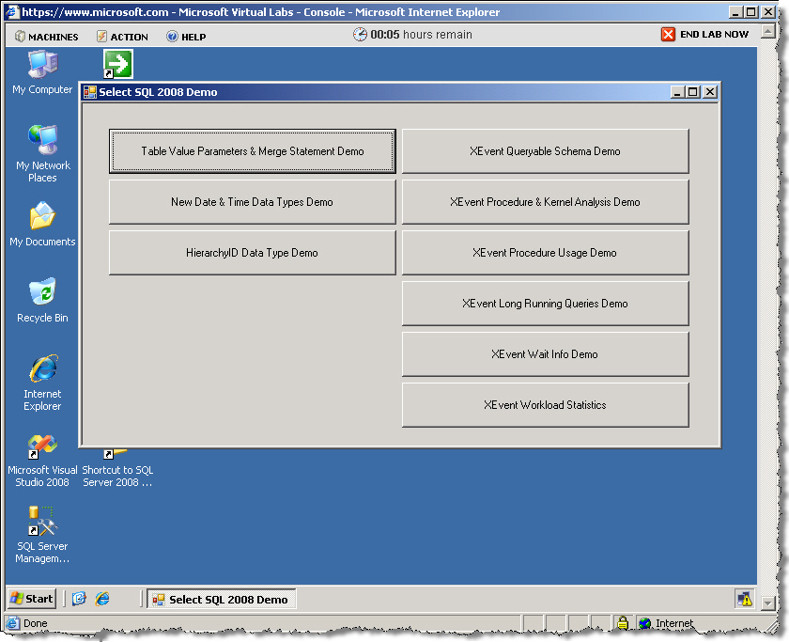Launch XEvent Long Running Queries Demo
Screen dimensions: 789x642
(x=545, y=304)
